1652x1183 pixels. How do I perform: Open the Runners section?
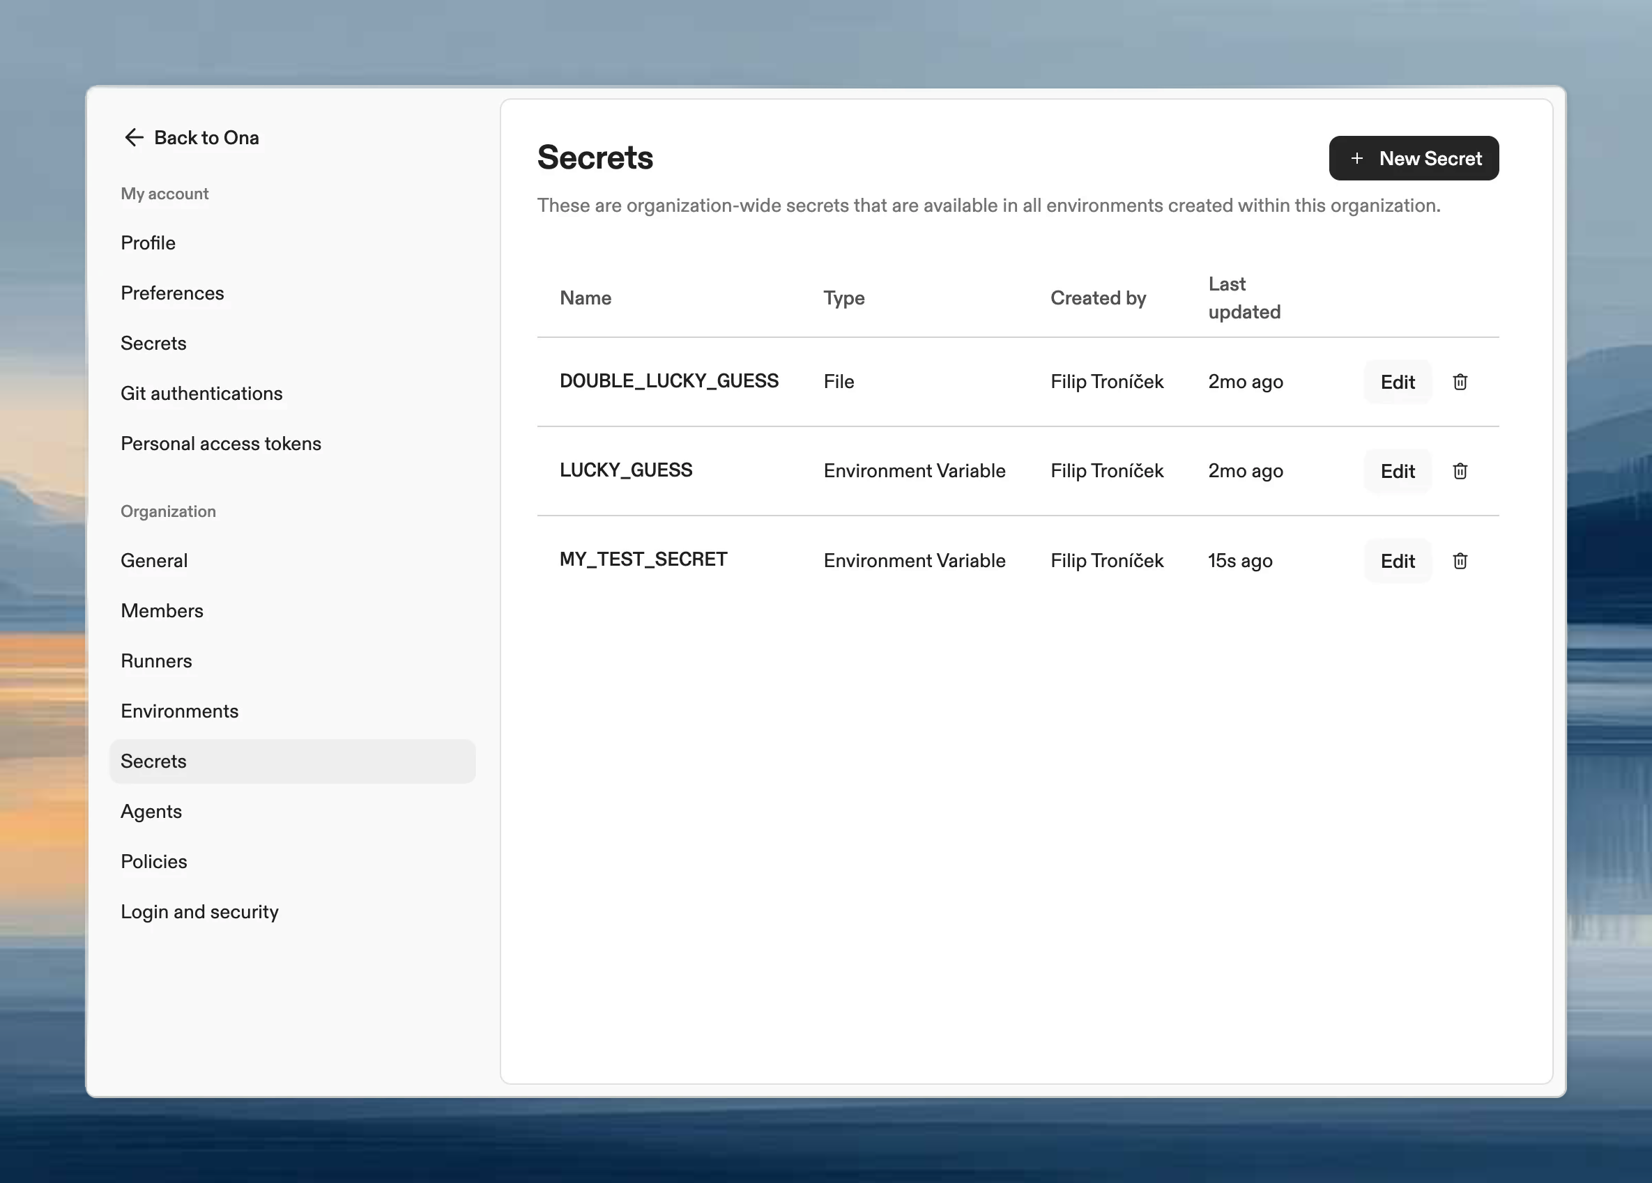[156, 661]
